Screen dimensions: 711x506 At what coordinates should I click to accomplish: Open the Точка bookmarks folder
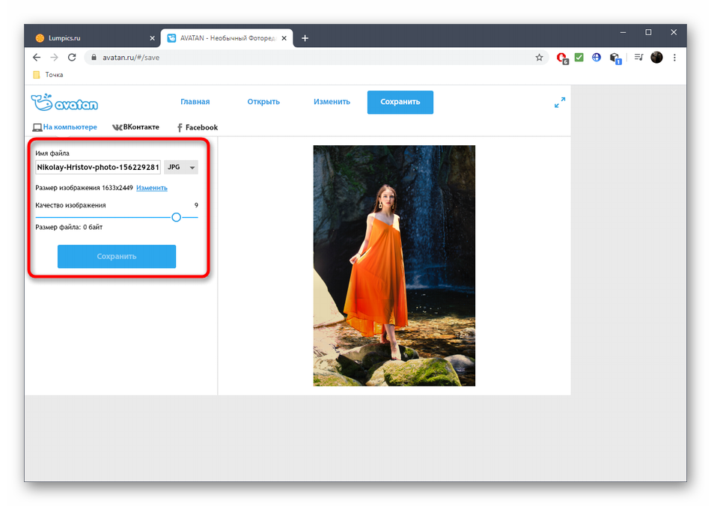tap(48, 75)
